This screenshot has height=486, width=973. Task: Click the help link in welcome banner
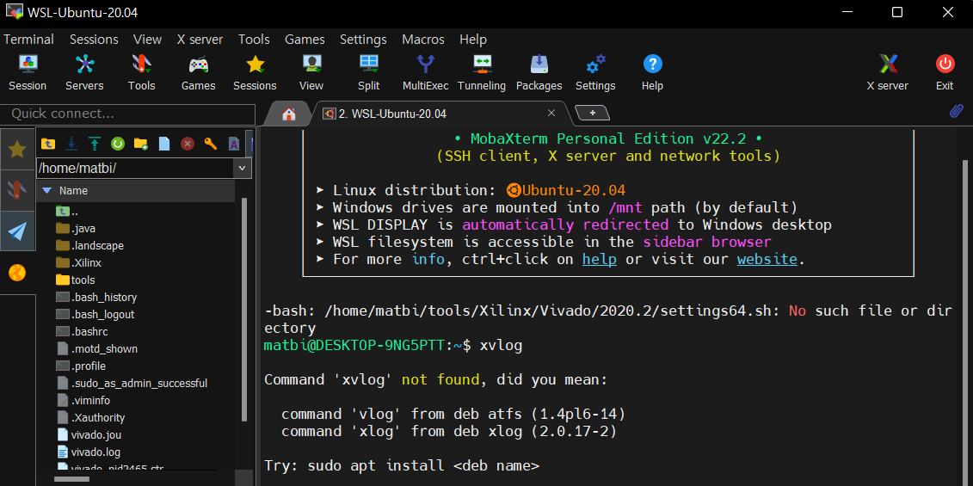[599, 259]
